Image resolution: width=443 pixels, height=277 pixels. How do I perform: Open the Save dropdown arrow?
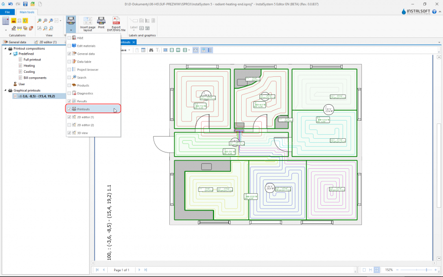click(130, 50)
